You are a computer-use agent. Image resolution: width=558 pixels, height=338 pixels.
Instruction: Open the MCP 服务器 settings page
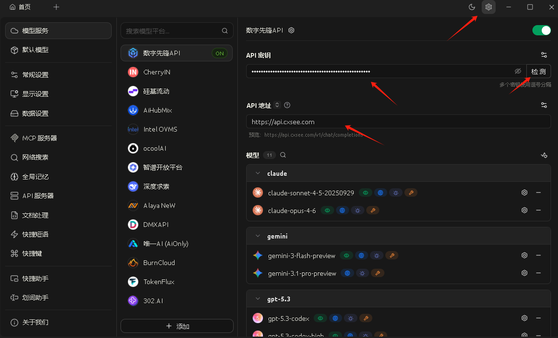click(x=40, y=138)
